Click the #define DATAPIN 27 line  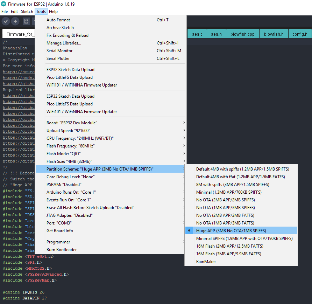pos(25,298)
